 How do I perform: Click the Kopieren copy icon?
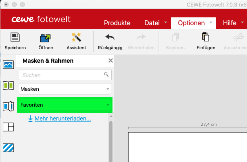[x=176, y=37]
